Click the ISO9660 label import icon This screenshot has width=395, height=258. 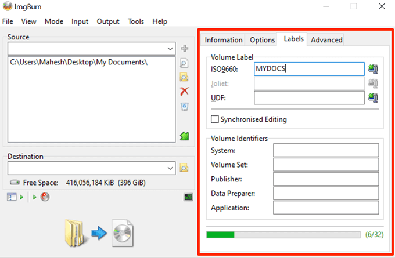[x=373, y=69]
